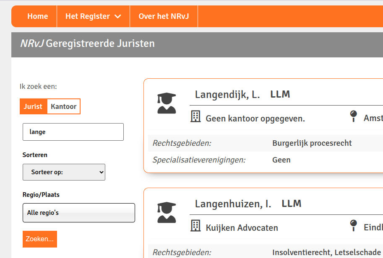Open the 'Alle regio's' region selector
This screenshot has height=258, width=383.
(78, 213)
